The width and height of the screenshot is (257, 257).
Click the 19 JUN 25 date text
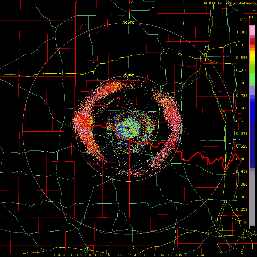click(179, 255)
